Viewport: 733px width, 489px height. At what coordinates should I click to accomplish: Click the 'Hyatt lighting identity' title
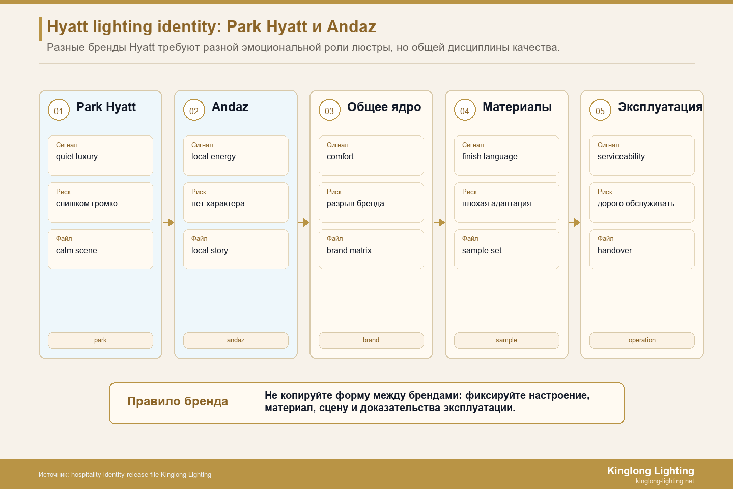click(211, 26)
